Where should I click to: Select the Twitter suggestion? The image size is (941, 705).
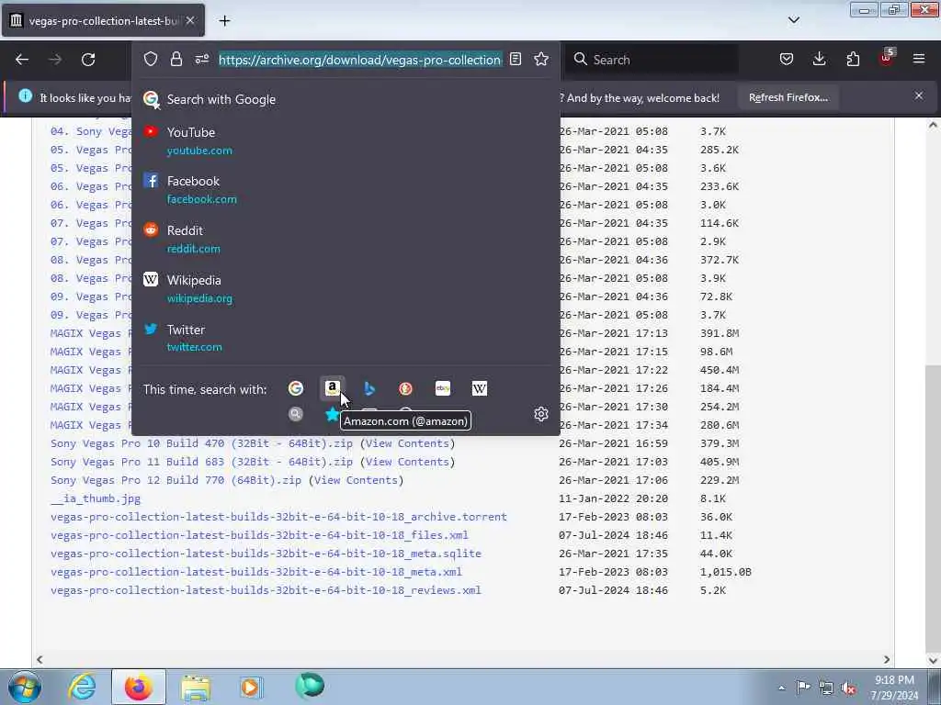pos(346,338)
